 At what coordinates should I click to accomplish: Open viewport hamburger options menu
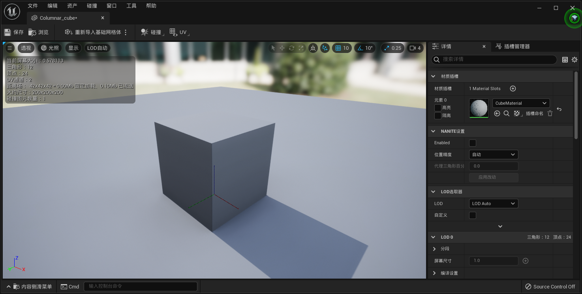click(x=10, y=48)
